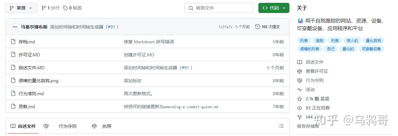
Task: Open sidebar 活动 link
Action: 310,90
